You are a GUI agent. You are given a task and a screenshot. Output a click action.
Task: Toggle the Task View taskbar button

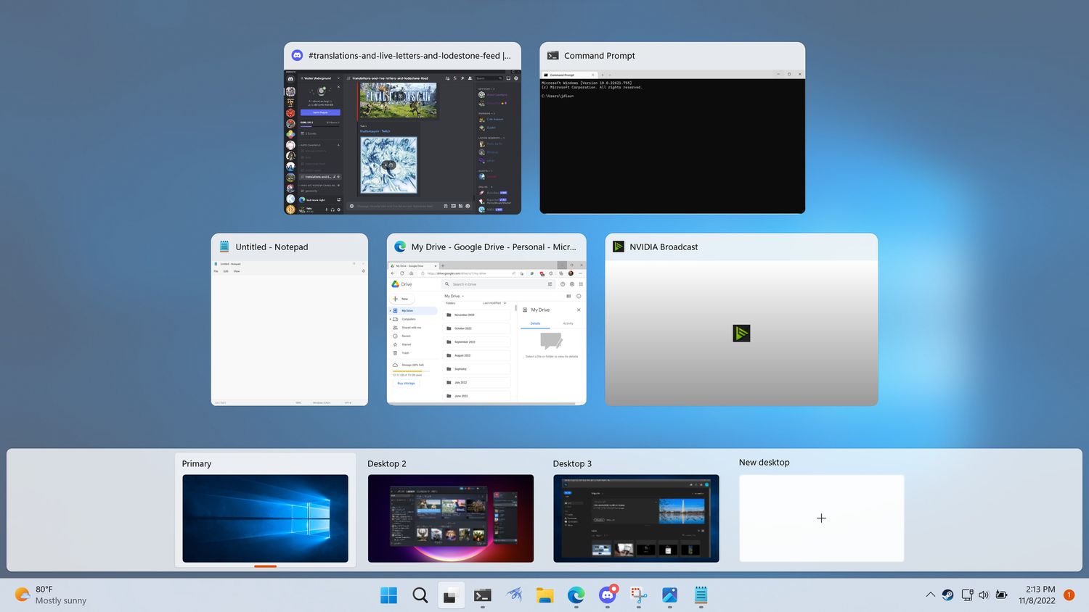(x=451, y=595)
